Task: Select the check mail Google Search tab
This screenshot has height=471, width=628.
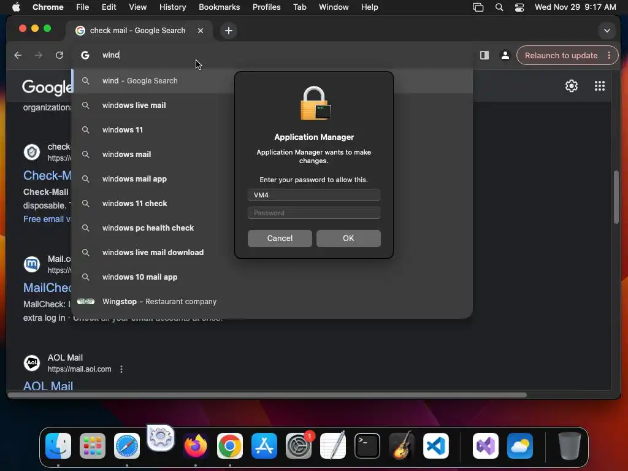Action: click(x=137, y=31)
